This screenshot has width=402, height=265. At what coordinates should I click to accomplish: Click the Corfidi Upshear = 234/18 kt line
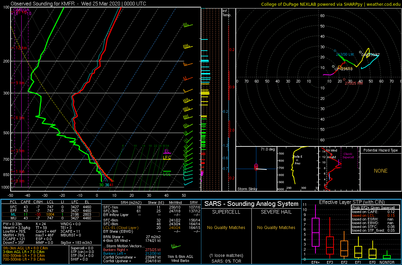tap(132, 261)
